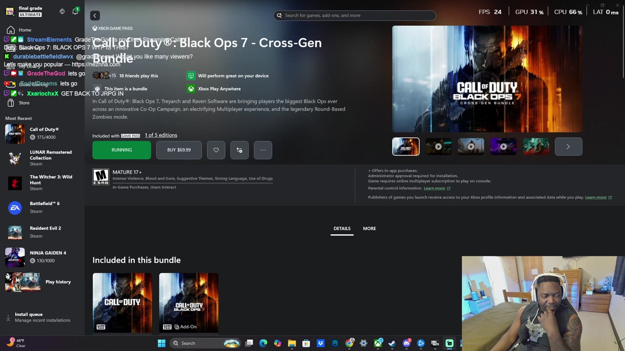Click the Xbox Play Anywhere icon

[191, 89]
